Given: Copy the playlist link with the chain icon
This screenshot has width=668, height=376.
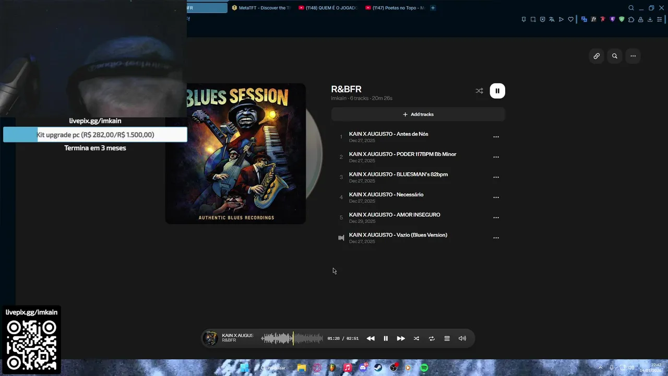Looking at the screenshot, I should (x=597, y=56).
